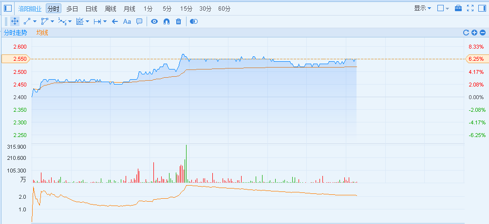Select the 60分 interval
The height and width of the screenshot is (224, 489).
point(224,9)
